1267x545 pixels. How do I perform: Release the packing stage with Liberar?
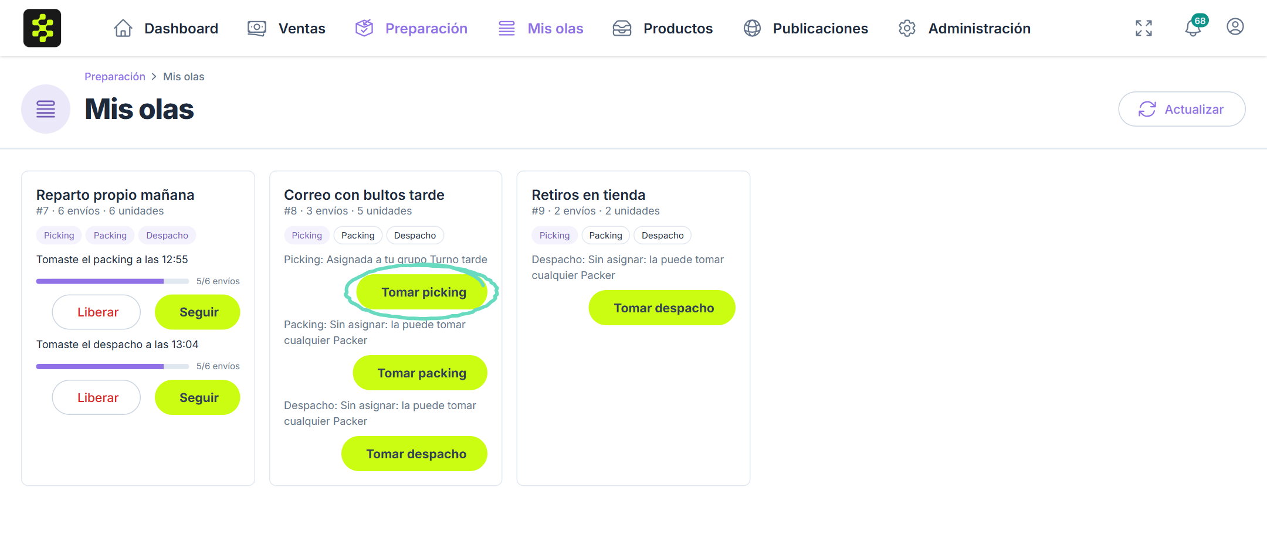(96, 312)
